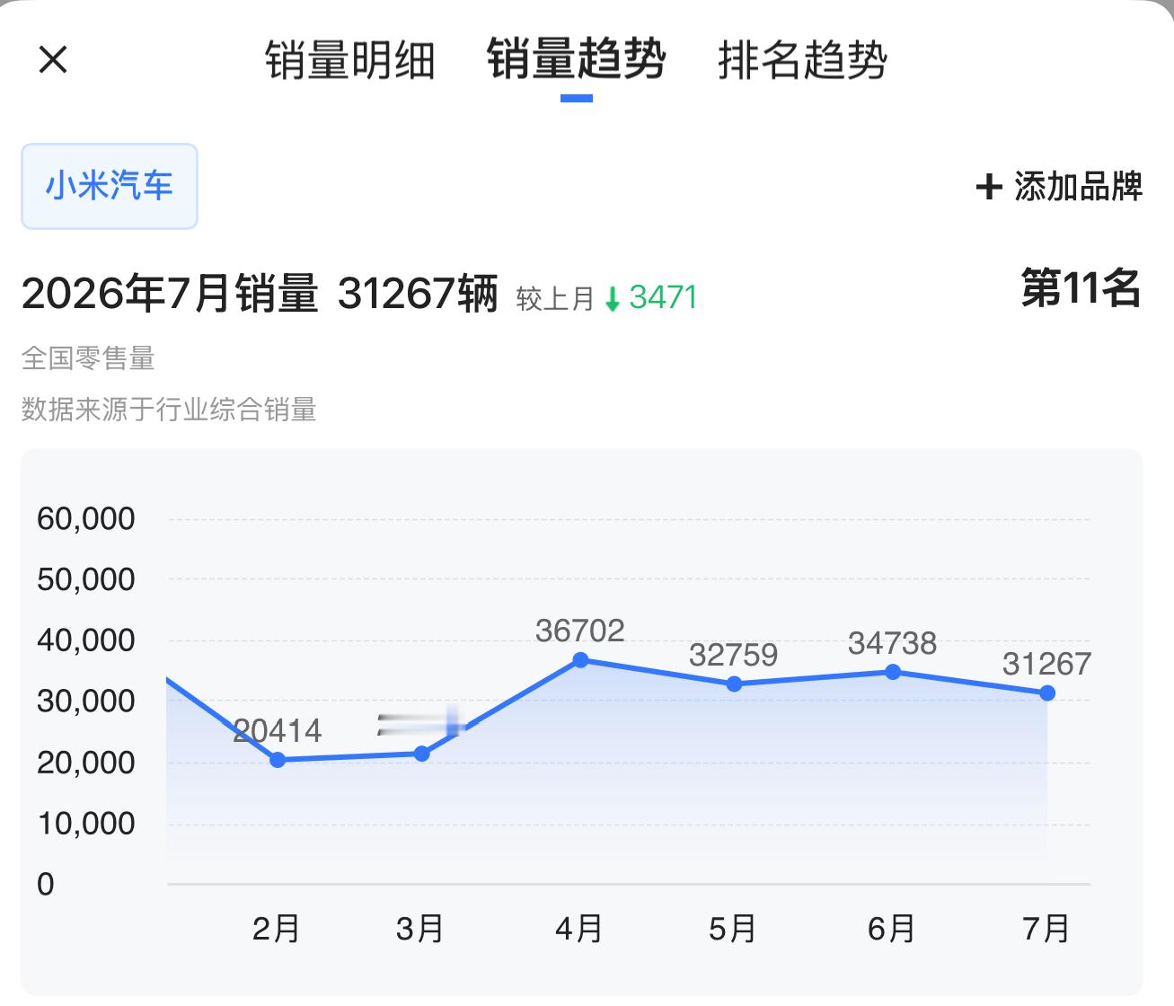Select the 销量趋势 tab
This screenshot has height=1006, width=1174.
point(576,59)
